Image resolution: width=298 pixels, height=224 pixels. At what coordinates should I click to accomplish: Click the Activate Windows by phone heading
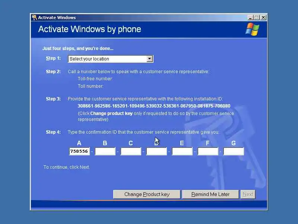pos(89,29)
